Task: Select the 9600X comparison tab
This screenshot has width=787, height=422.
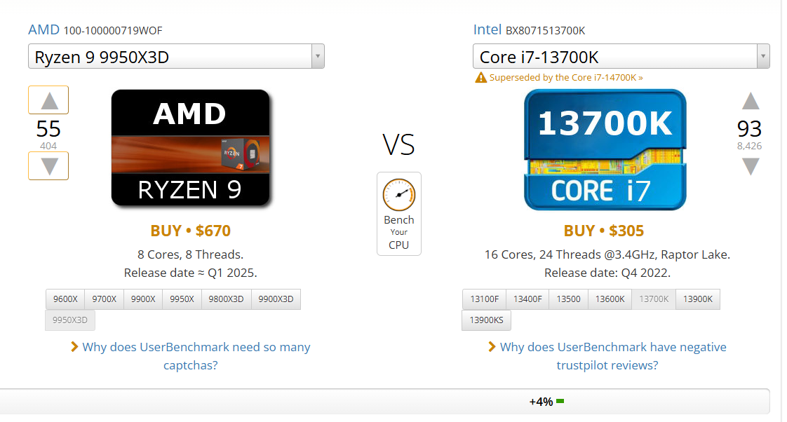Action: [x=65, y=299]
